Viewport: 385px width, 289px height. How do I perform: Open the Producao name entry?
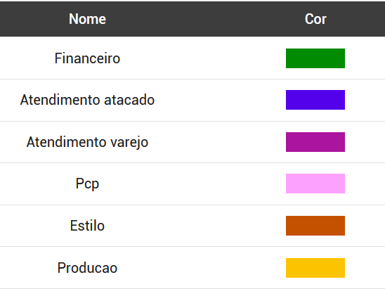pos(87,268)
